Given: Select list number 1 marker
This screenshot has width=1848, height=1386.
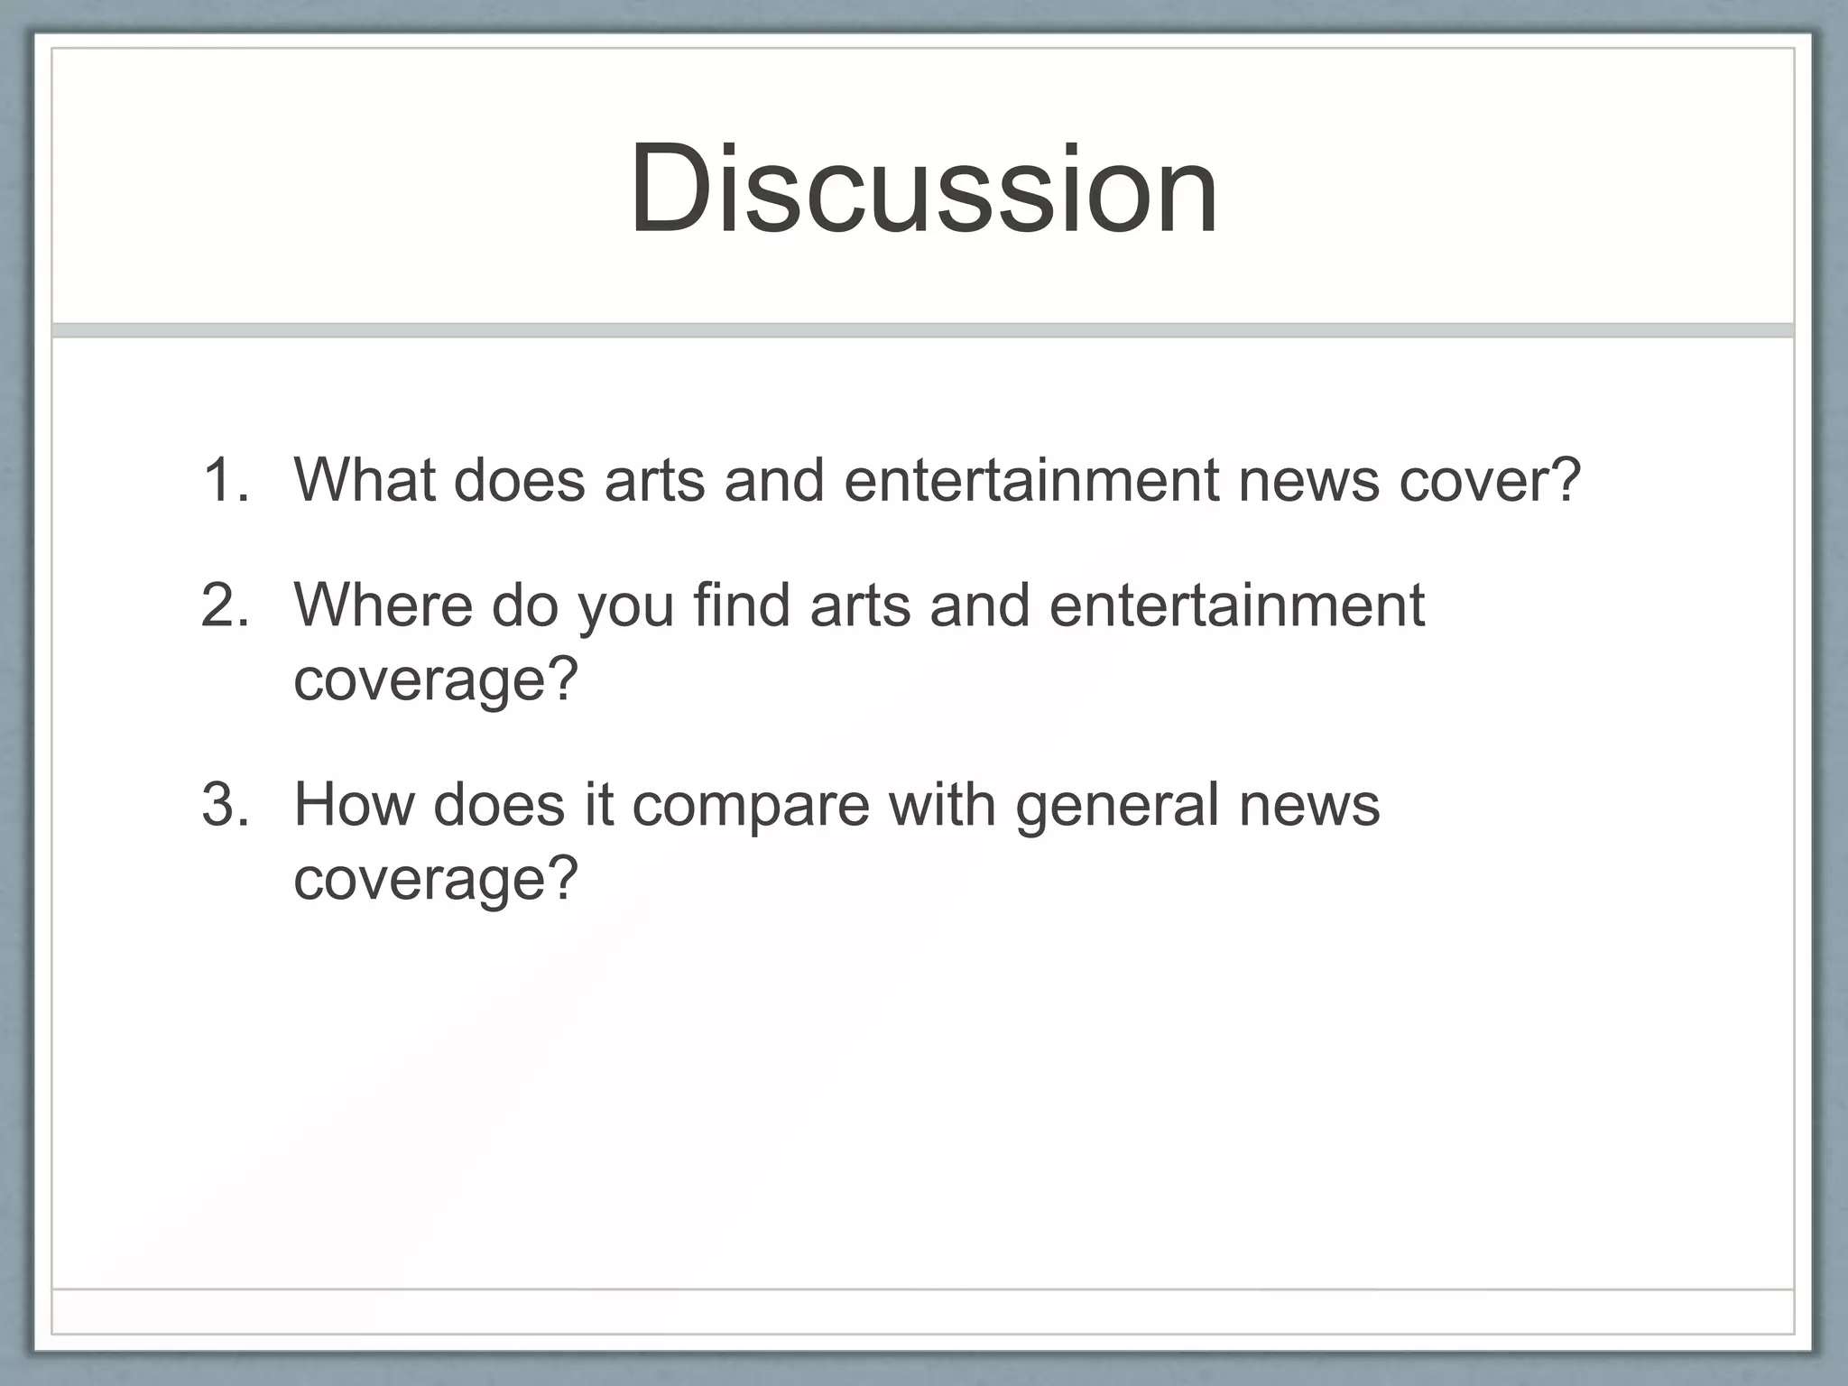Looking at the screenshot, I should (x=225, y=479).
